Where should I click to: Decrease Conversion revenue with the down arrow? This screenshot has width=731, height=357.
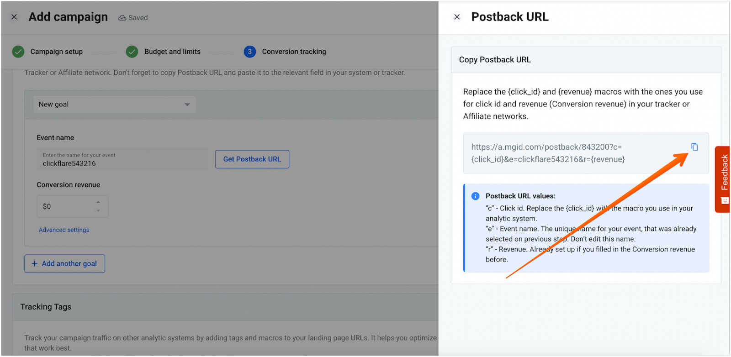click(x=98, y=210)
